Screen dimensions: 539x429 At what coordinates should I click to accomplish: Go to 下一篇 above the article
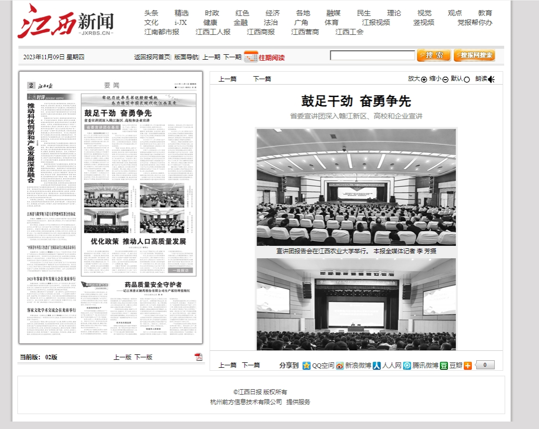[262, 79]
